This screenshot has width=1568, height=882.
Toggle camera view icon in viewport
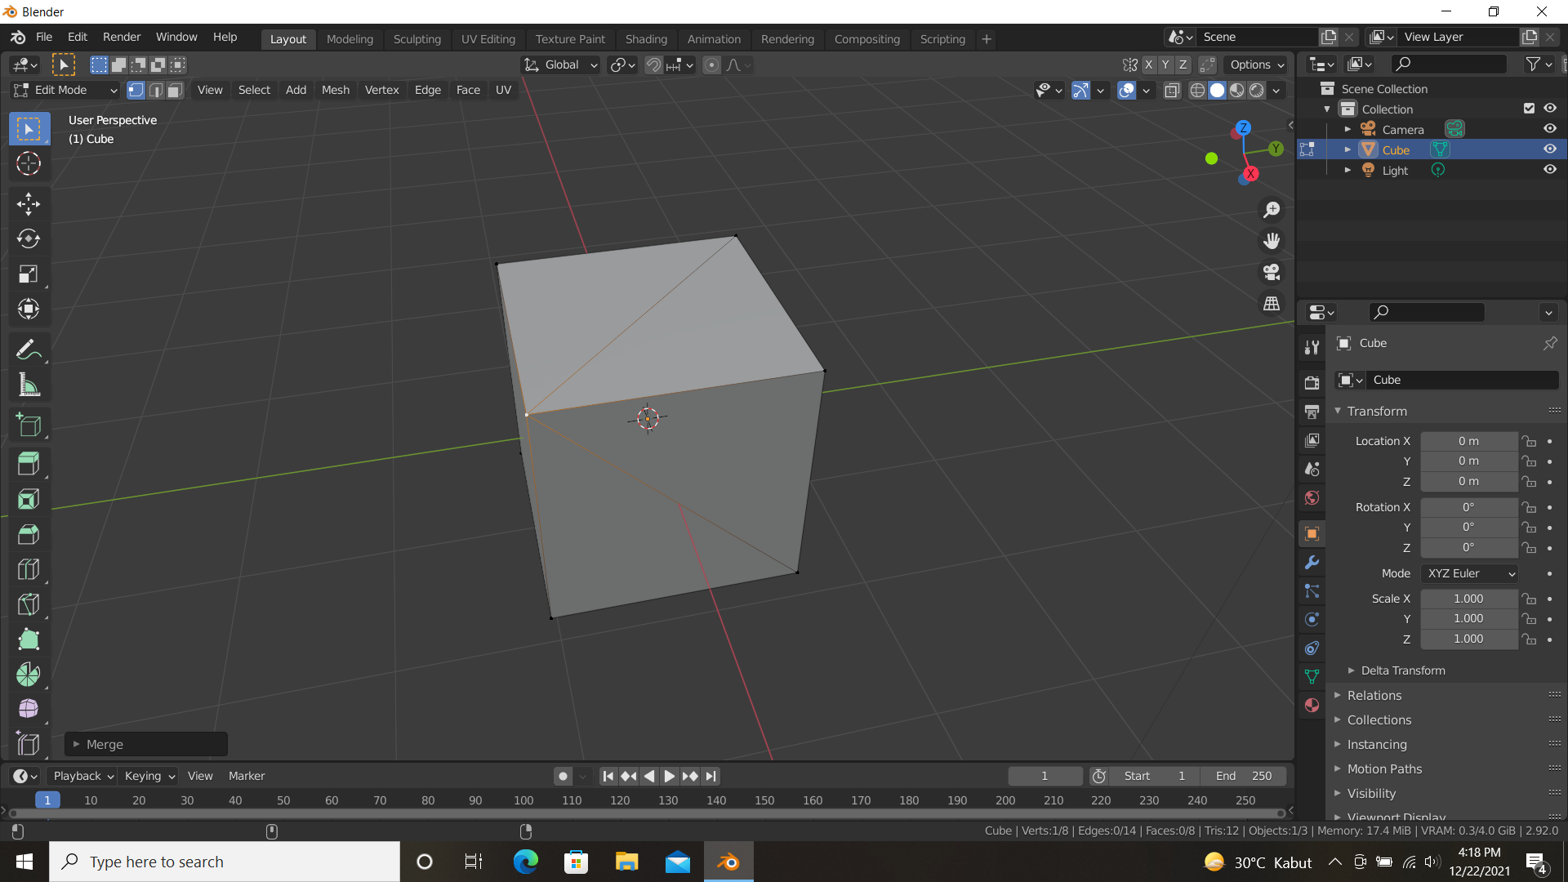(1272, 272)
